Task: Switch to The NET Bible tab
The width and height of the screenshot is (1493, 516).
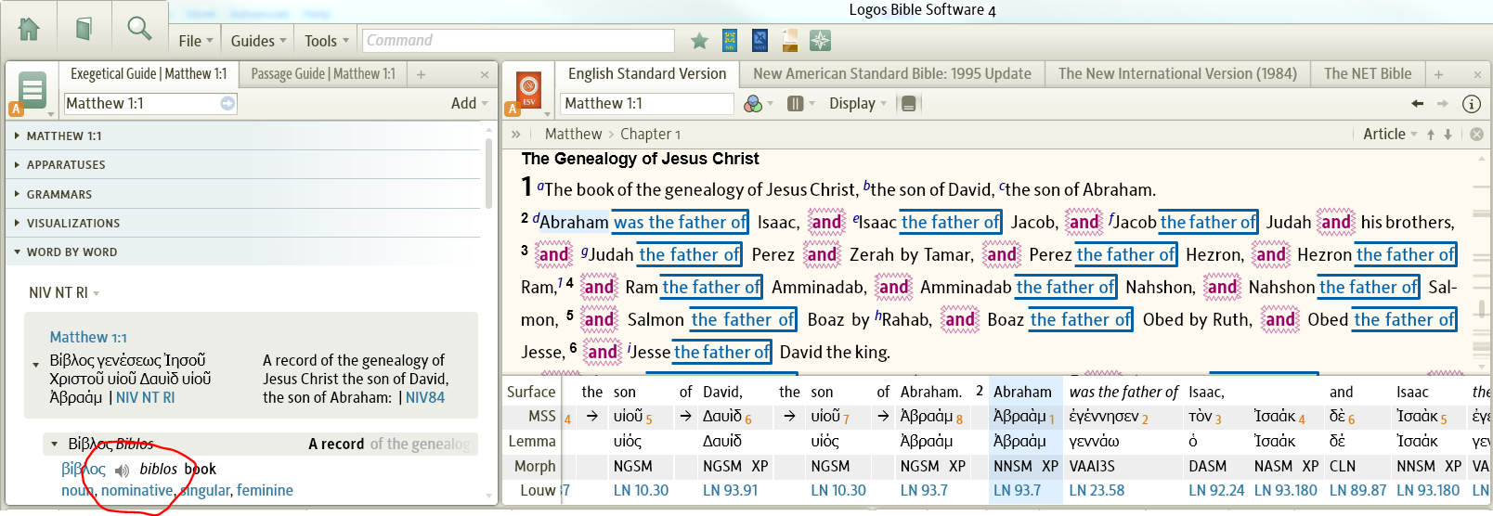Action: [1367, 74]
